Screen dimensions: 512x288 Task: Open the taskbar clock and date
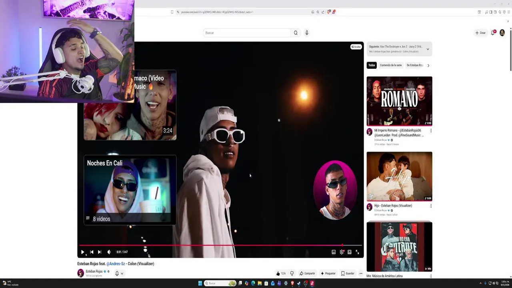coord(505,283)
